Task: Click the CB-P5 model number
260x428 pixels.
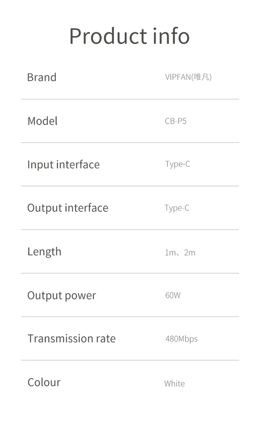Action: point(175,121)
